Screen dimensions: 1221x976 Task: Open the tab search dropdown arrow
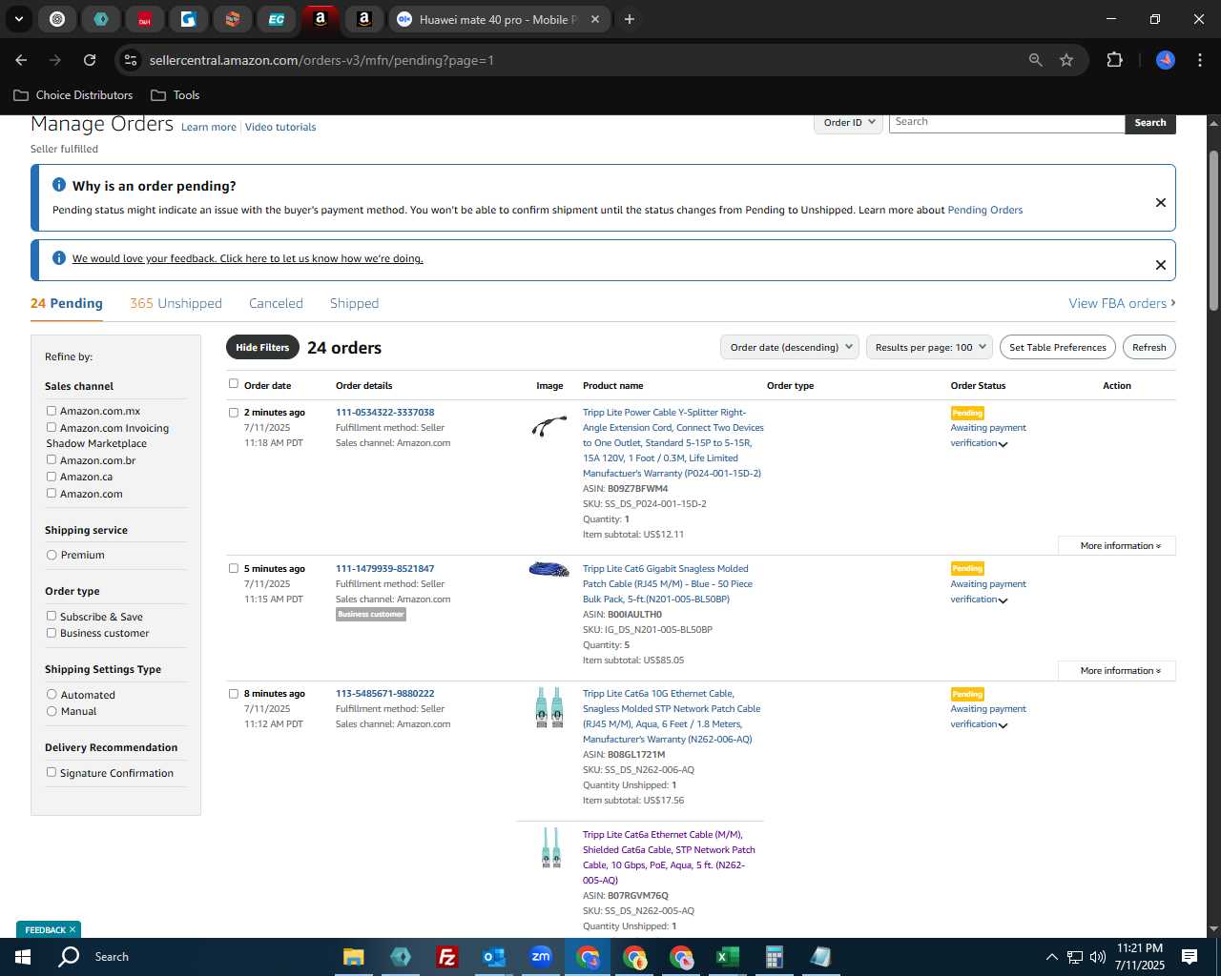[18, 19]
